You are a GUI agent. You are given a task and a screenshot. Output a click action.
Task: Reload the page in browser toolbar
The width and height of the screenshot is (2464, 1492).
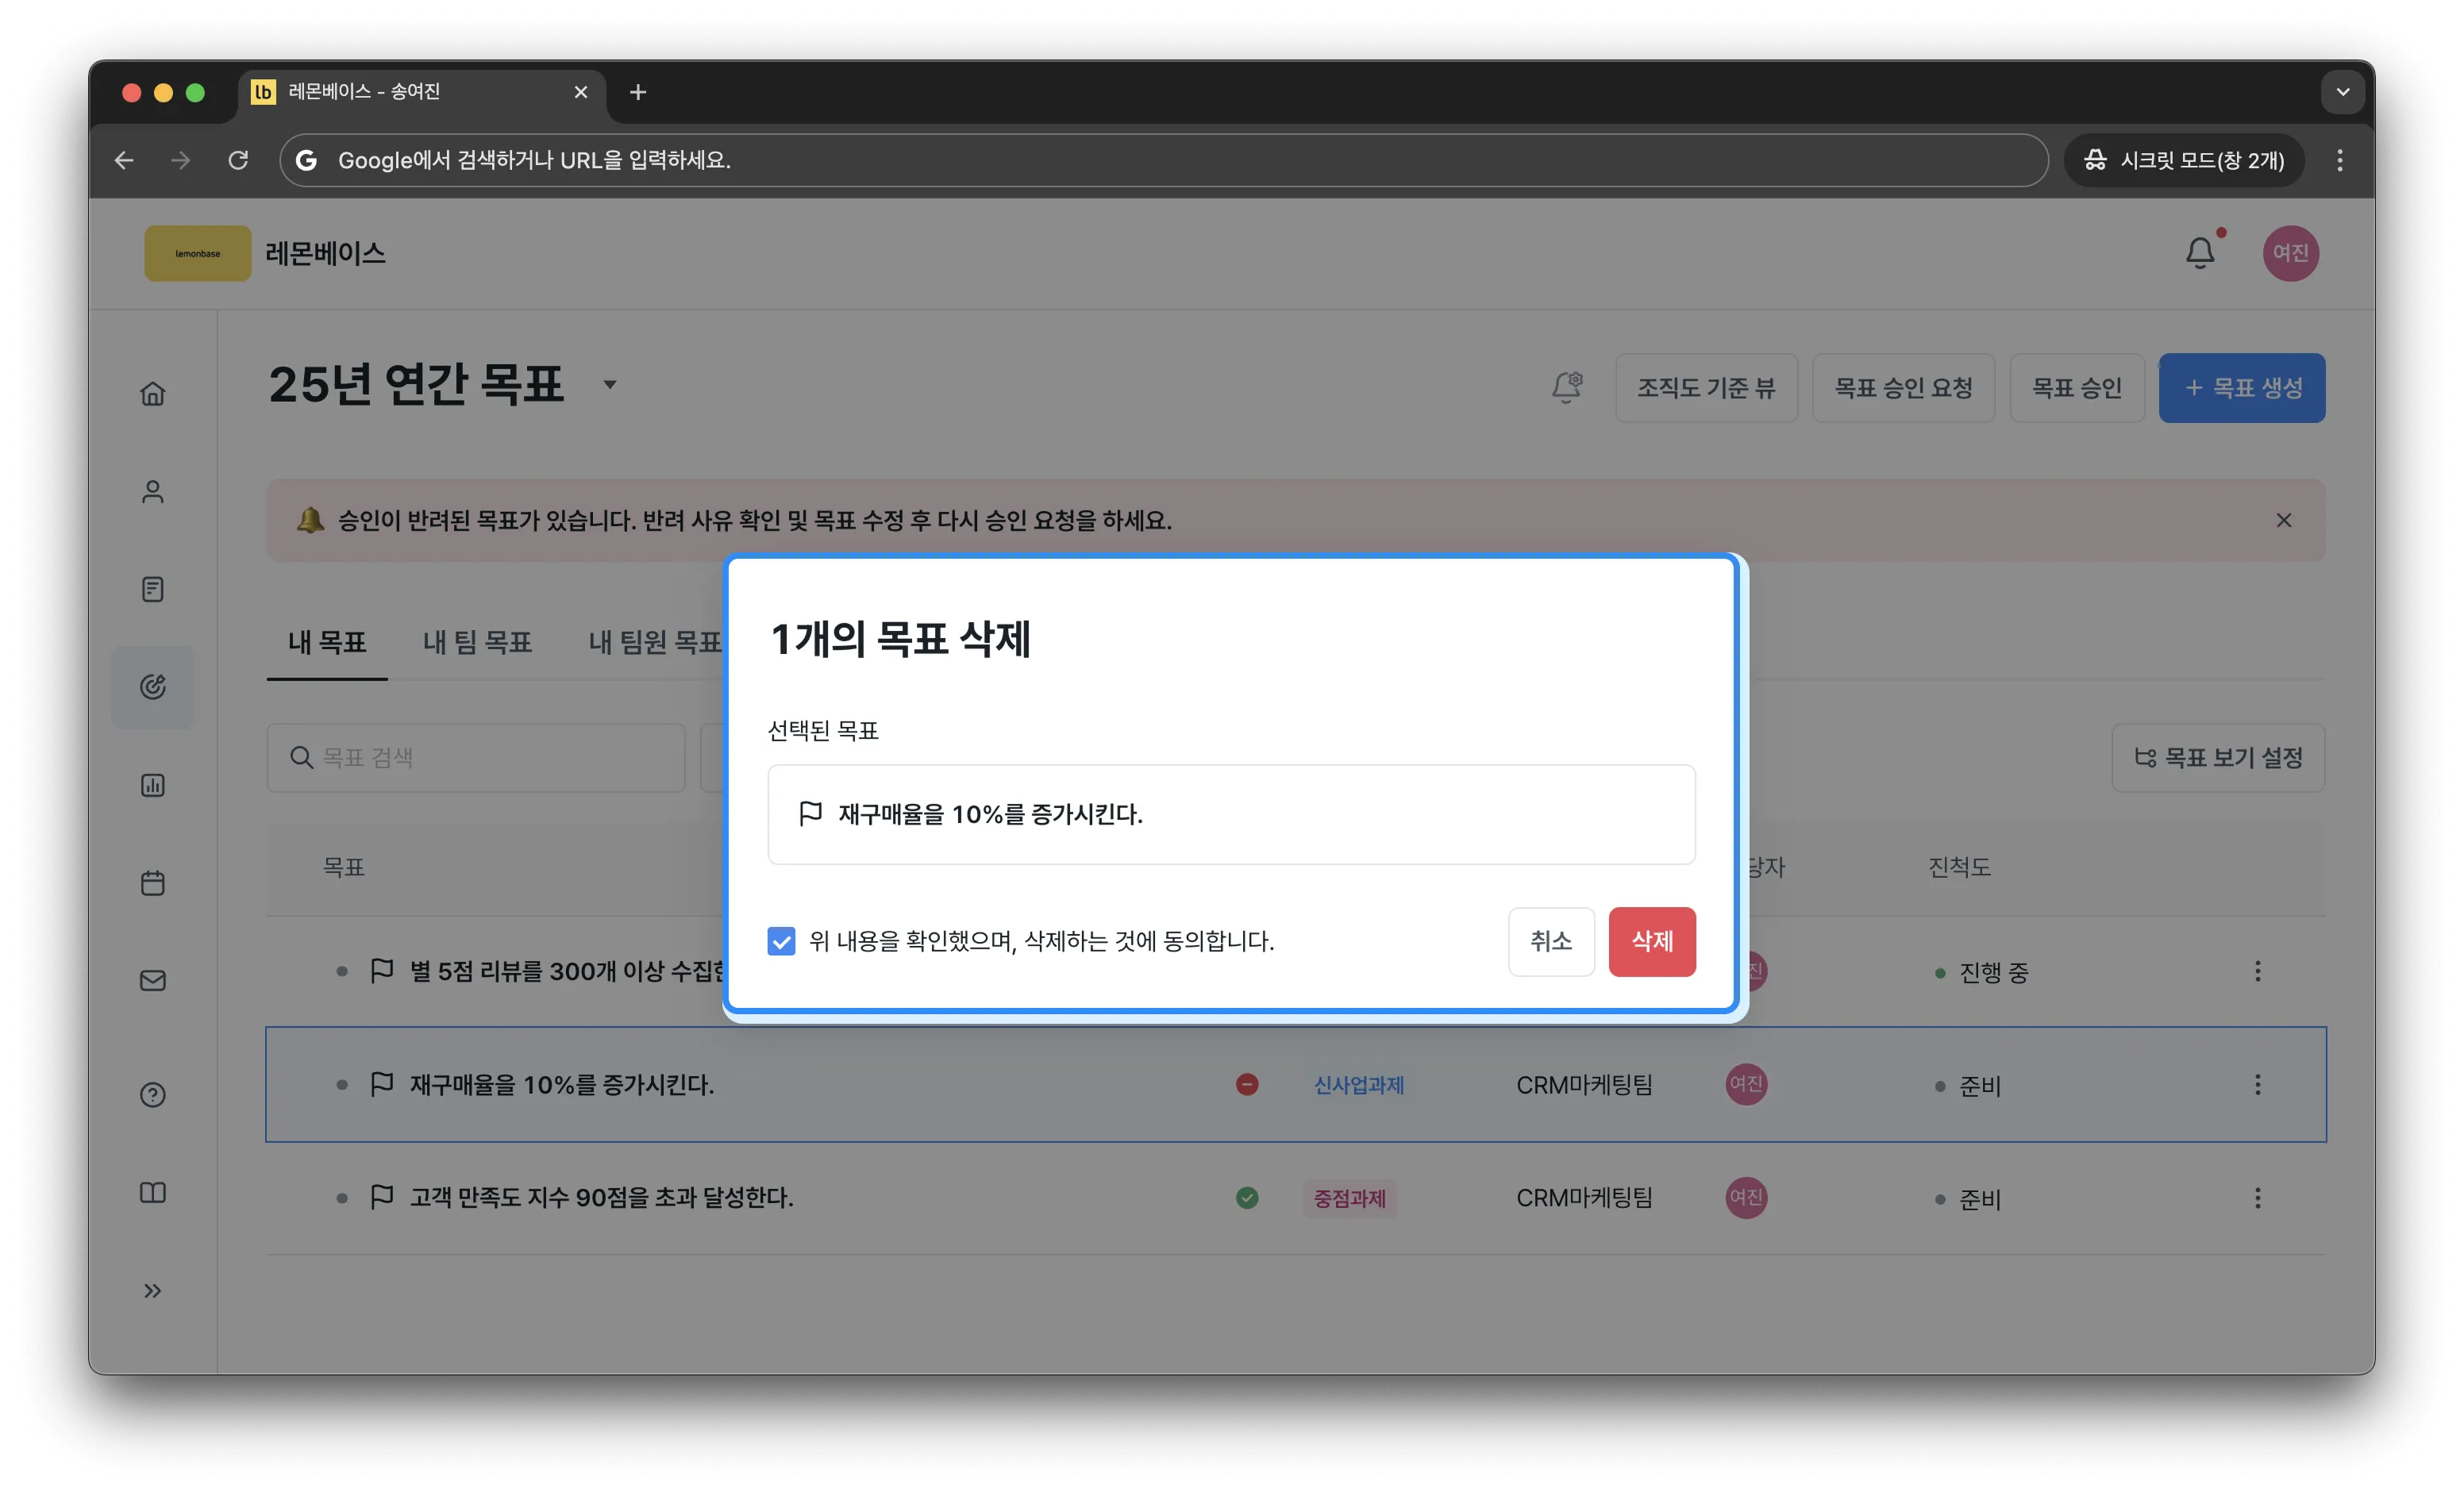pyautogui.click(x=238, y=160)
